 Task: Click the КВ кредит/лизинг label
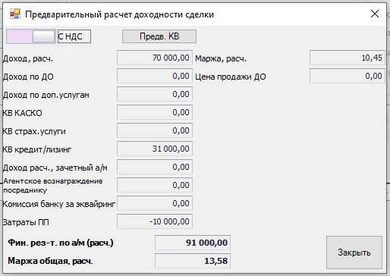pyautogui.click(x=37, y=149)
